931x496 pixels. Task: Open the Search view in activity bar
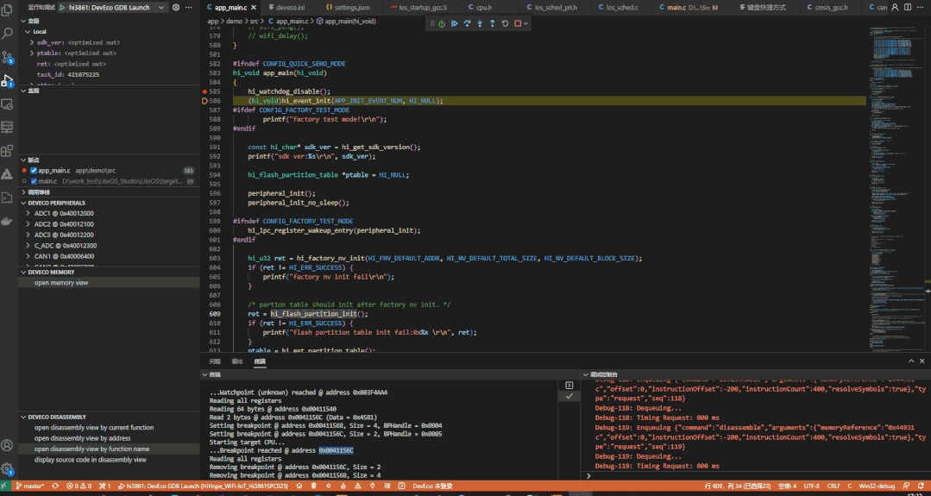click(8, 33)
